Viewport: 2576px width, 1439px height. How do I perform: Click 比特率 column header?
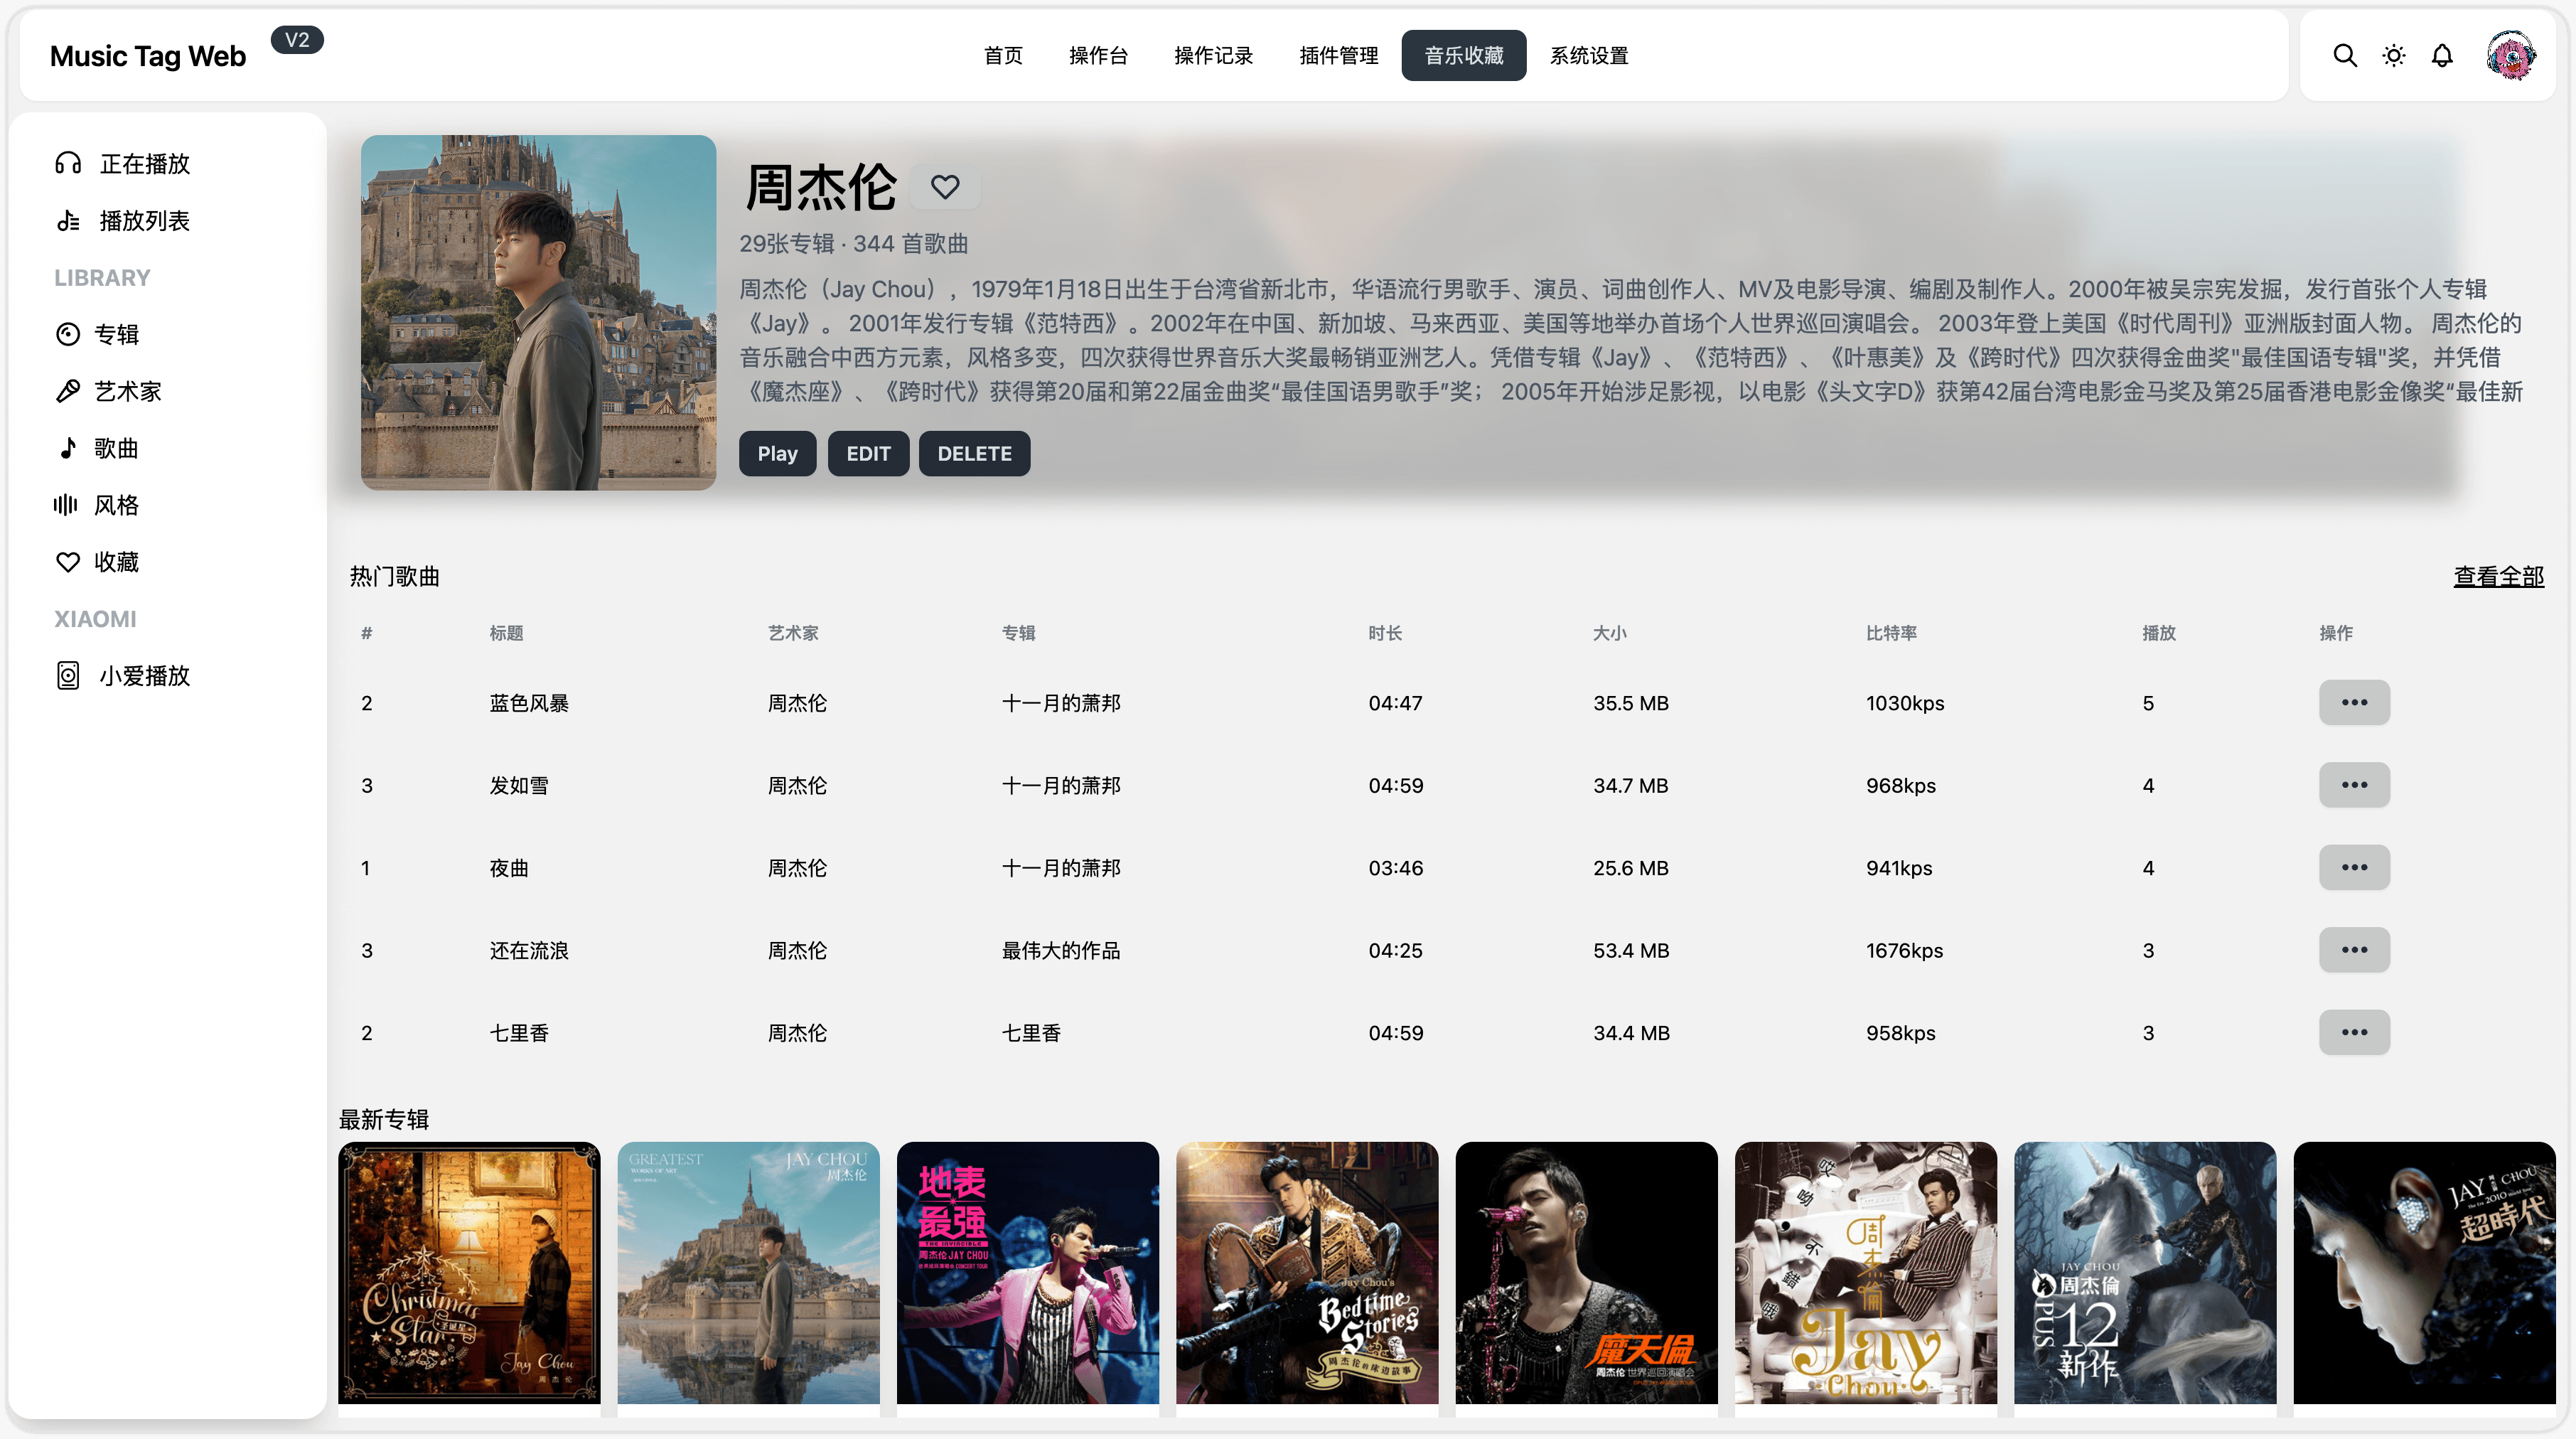pos(1891,633)
